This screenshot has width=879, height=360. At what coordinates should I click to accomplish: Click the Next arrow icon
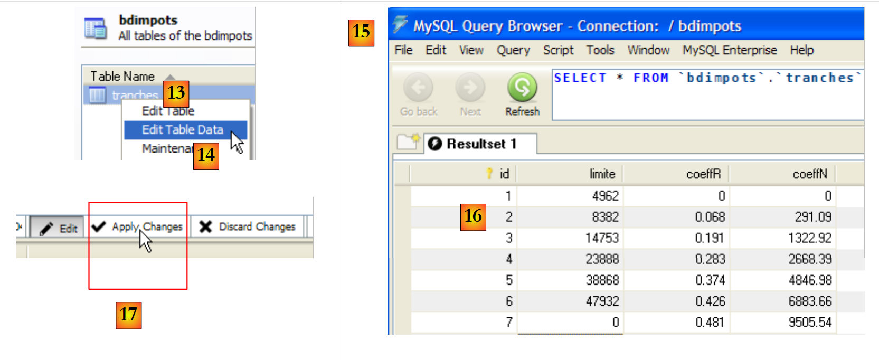[x=470, y=88]
